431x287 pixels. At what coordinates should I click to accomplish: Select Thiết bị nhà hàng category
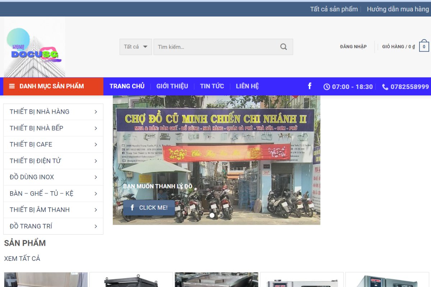coord(40,112)
